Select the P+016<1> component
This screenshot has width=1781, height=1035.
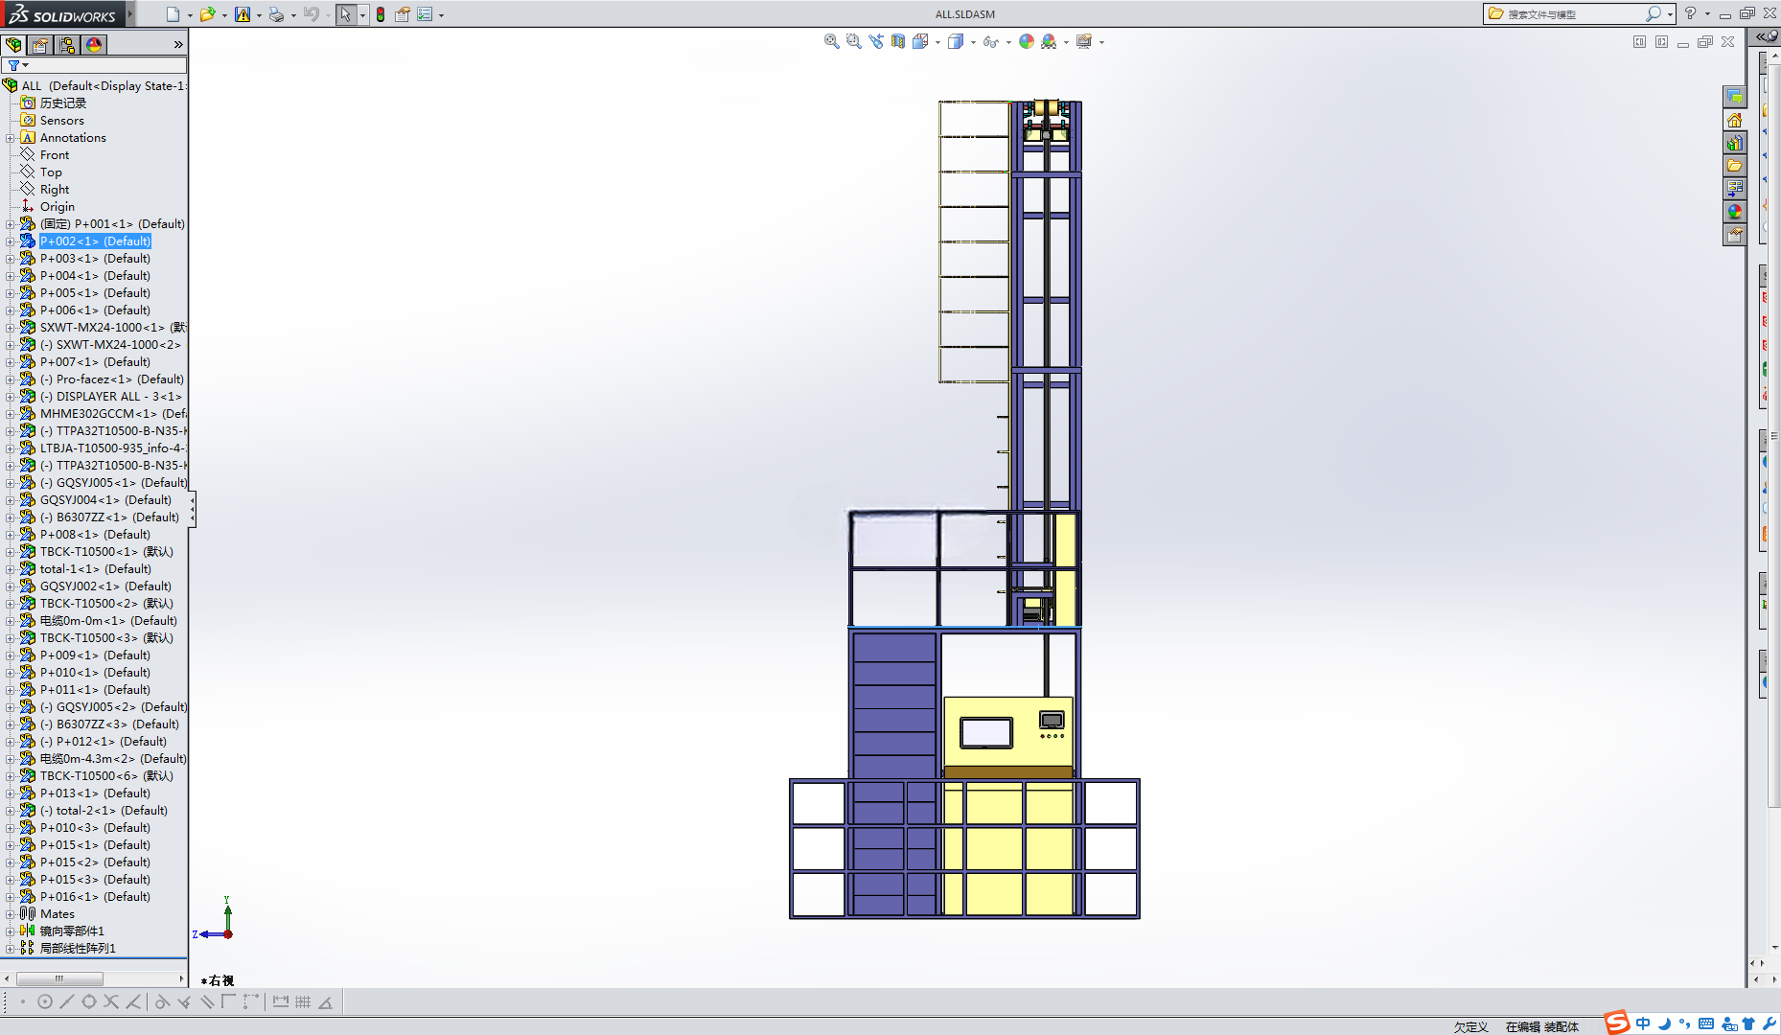[95, 897]
